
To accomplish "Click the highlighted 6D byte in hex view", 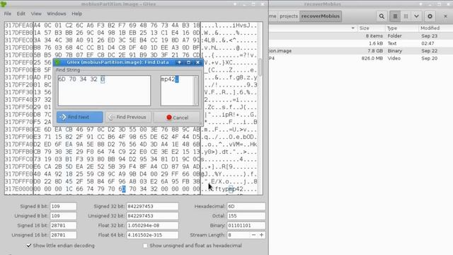I will coord(122,189).
